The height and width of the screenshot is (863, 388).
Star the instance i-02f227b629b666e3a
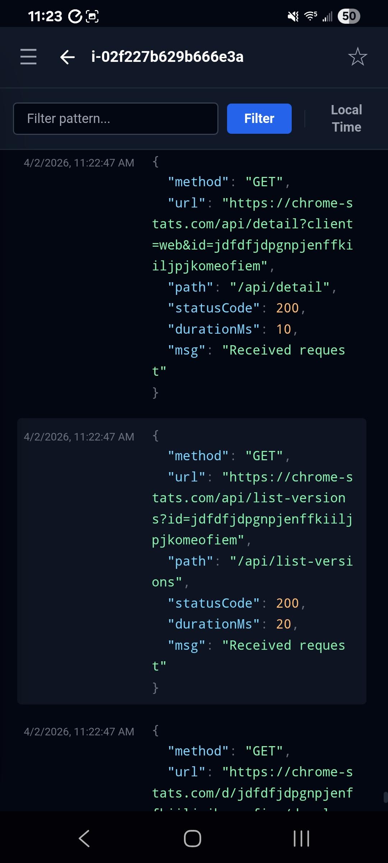coord(358,57)
